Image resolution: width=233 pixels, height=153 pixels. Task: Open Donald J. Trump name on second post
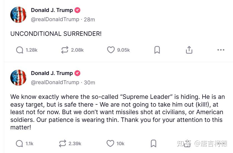click(52, 73)
